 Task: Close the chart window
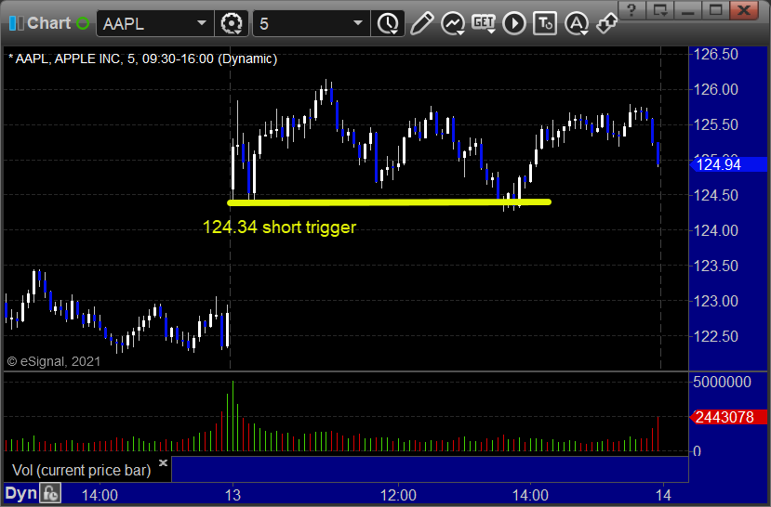[x=744, y=10]
